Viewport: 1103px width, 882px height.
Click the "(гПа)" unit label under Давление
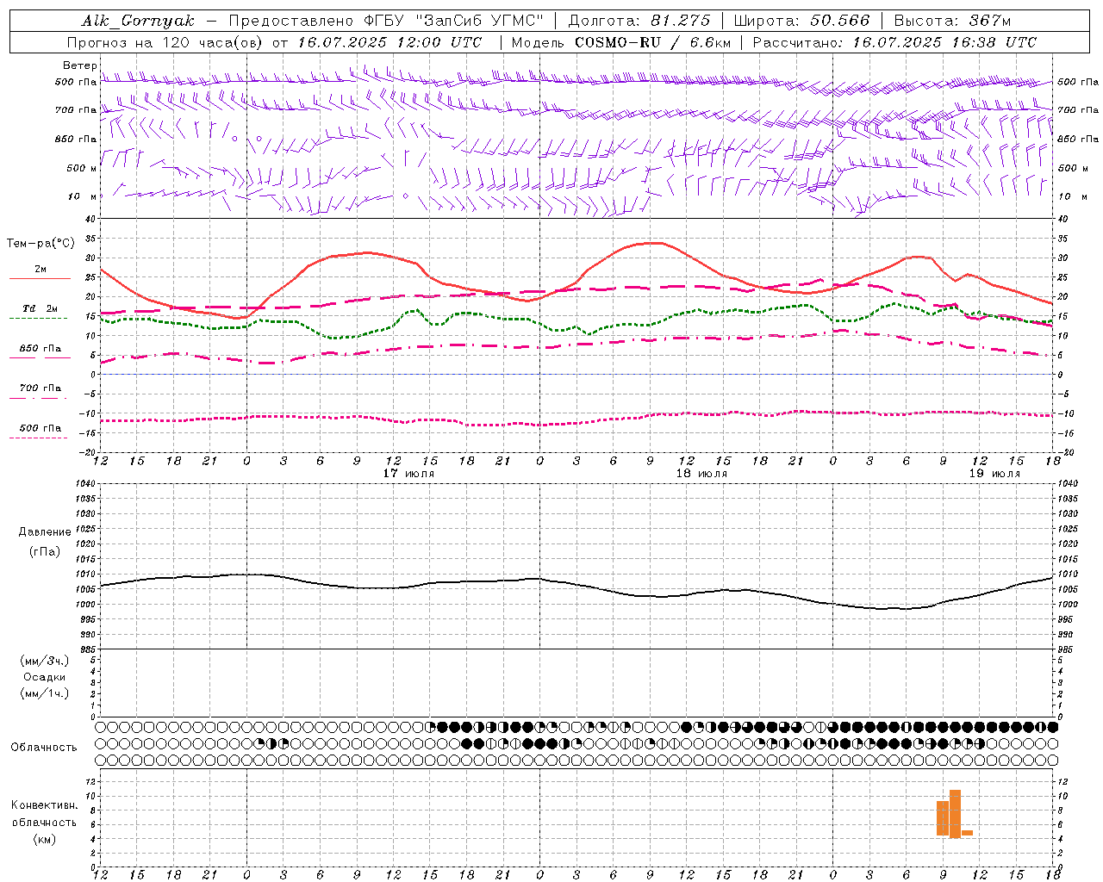[45, 552]
